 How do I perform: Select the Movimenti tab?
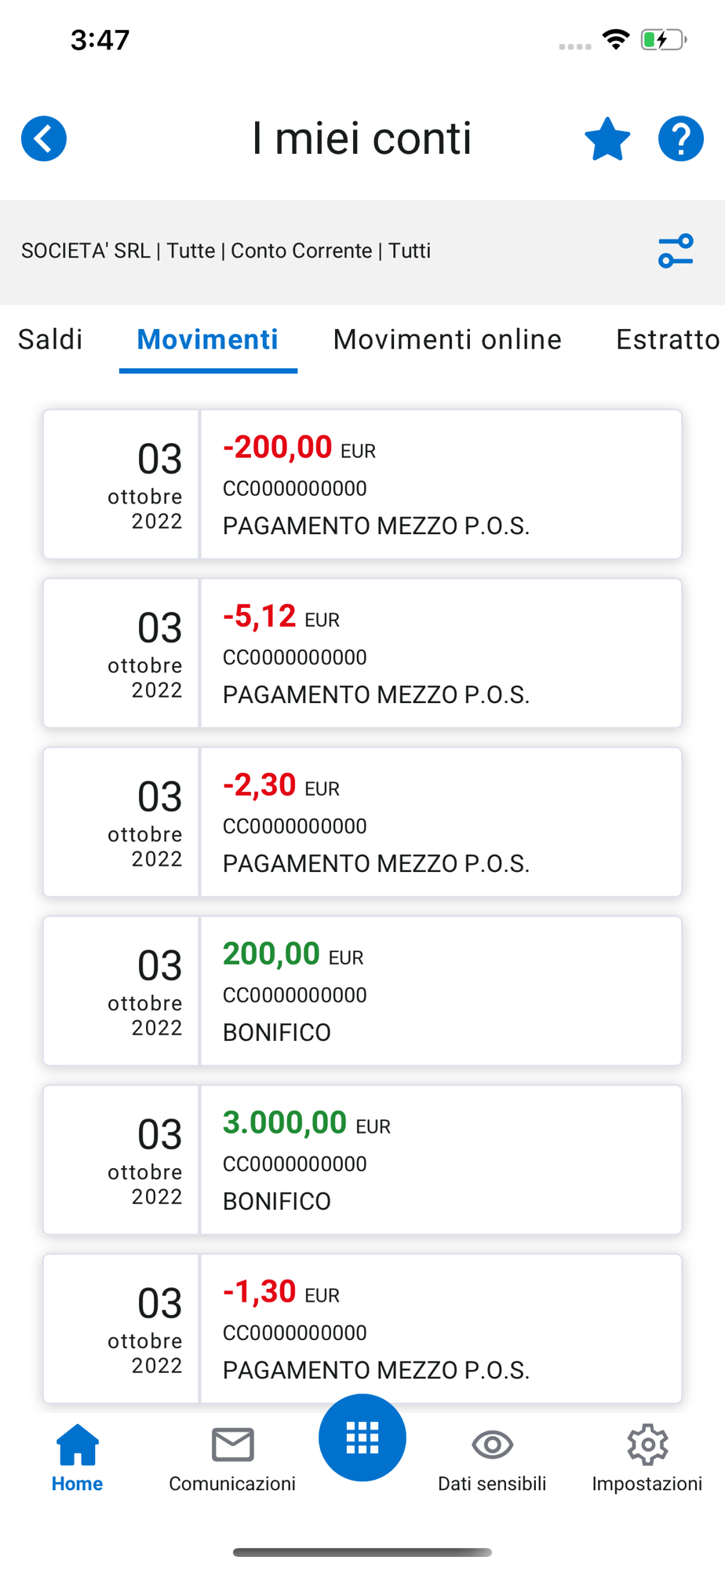[208, 339]
